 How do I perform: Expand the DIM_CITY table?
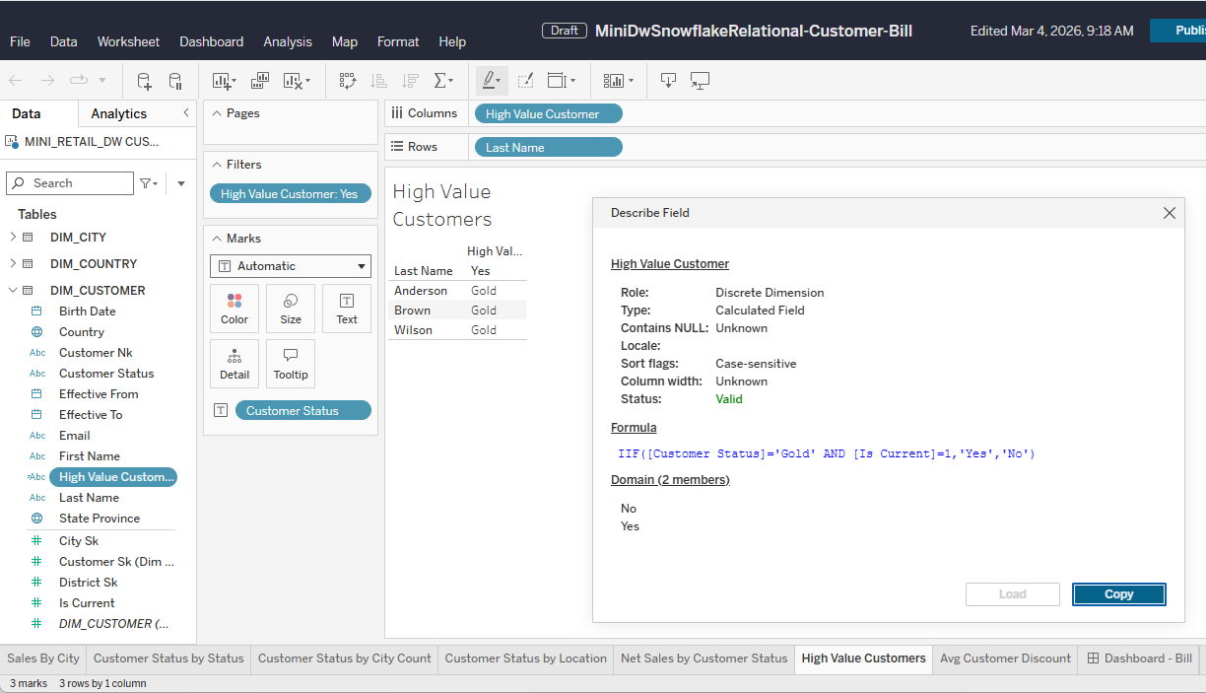pos(13,238)
